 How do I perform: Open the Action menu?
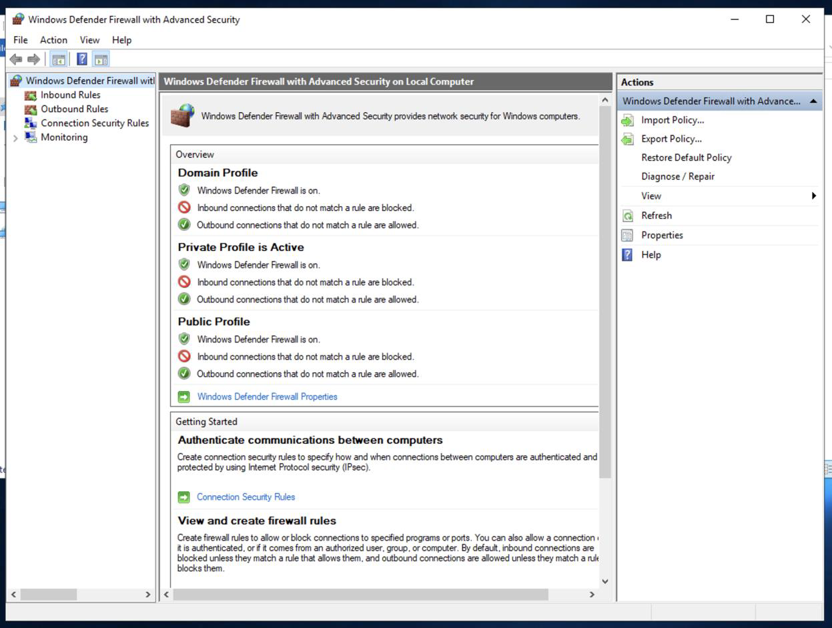[x=53, y=40]
